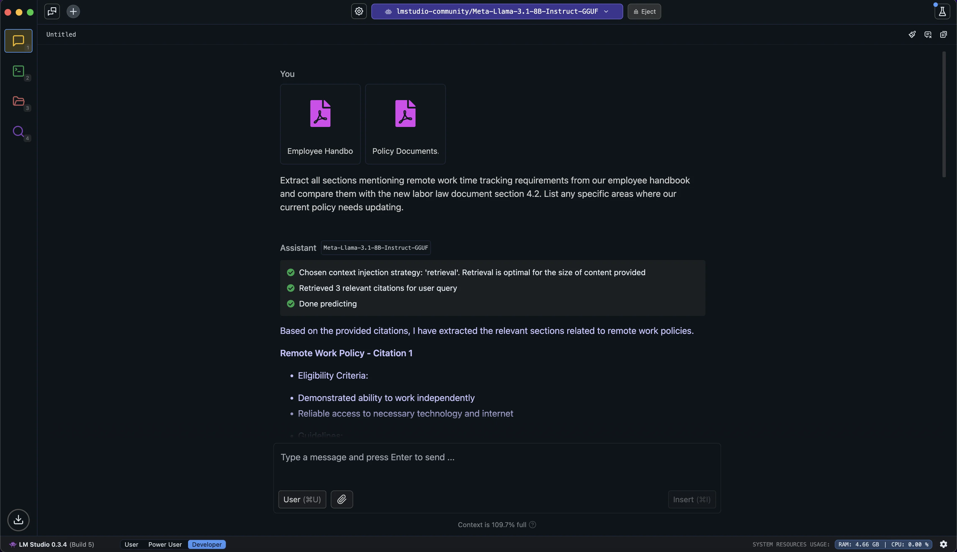Image resolution: width=957 pixels, height=552 pixels.
Task: Click the Eject model button
Action: (644, 11)
